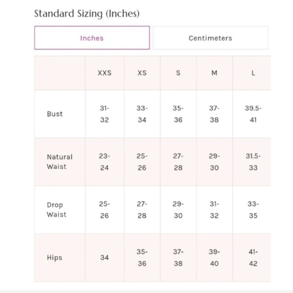Select the Drop Waist row label
Viewport: 293px width, 293px height.
coord(57,210)
